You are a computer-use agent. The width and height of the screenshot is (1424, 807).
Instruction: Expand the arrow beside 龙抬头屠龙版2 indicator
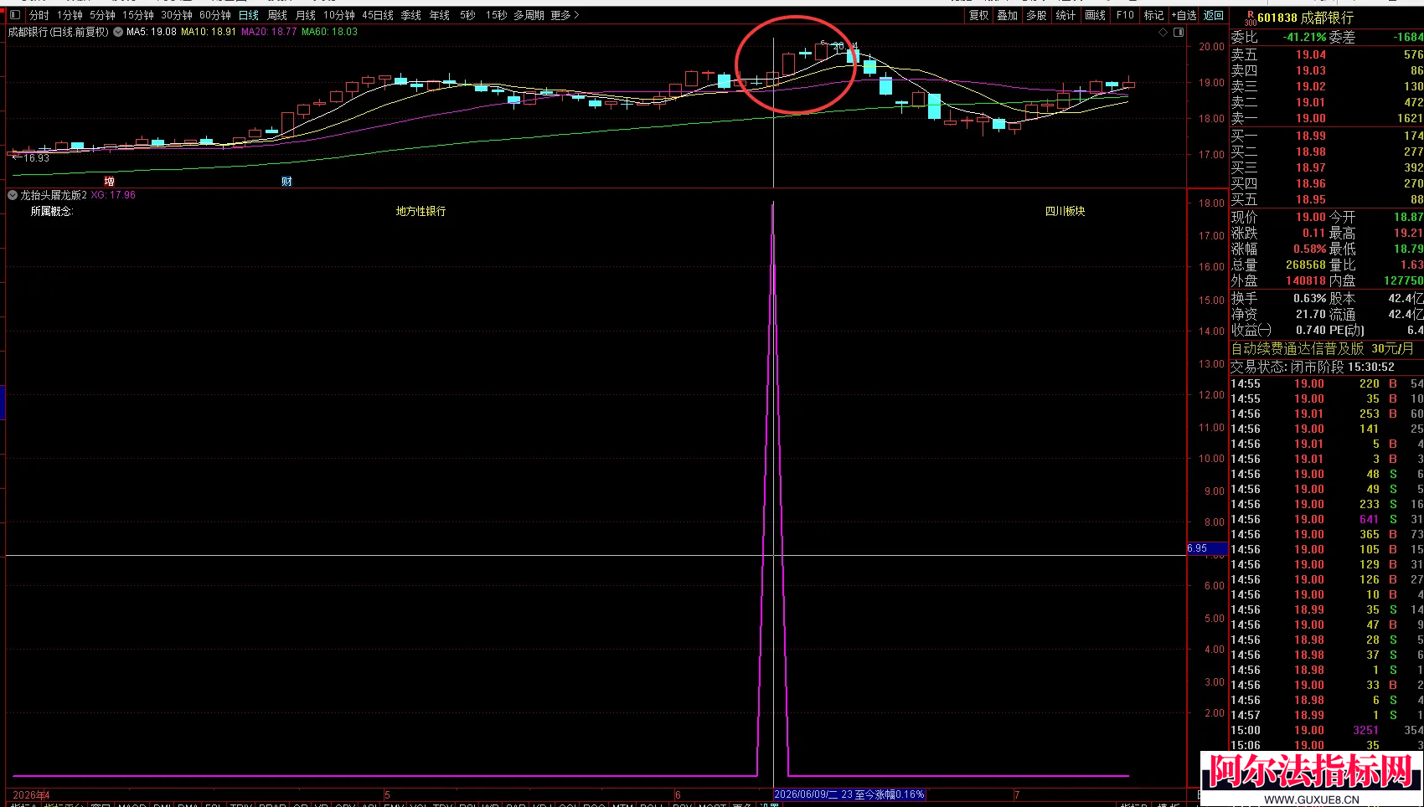[x=13, y=195]
